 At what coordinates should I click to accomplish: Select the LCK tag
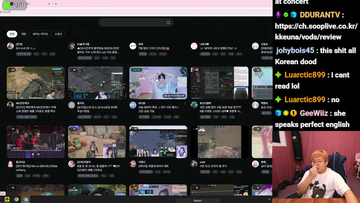19,176
